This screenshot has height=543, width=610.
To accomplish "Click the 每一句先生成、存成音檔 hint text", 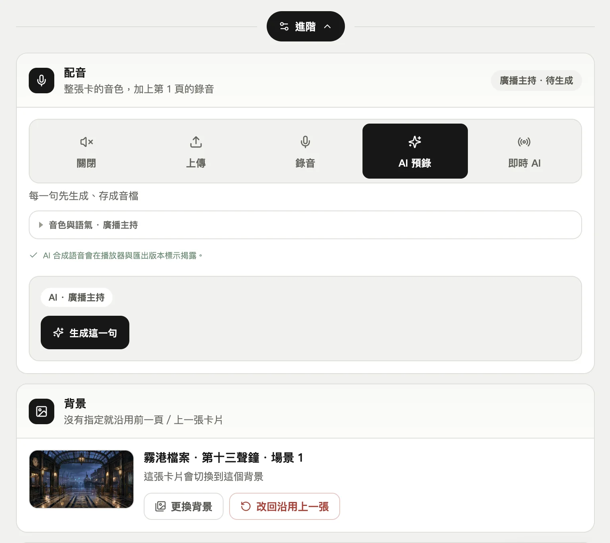I will [84, 196].
